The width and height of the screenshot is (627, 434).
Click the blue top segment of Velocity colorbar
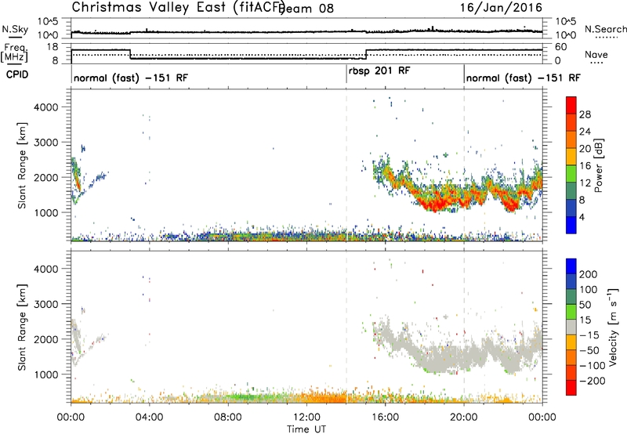(x=571, y=266)
